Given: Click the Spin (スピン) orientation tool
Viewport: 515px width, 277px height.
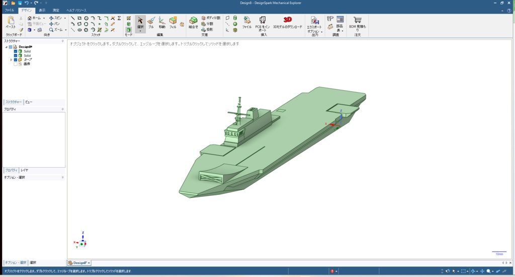Looking at the screenshot, I should [x=55, y=18].
